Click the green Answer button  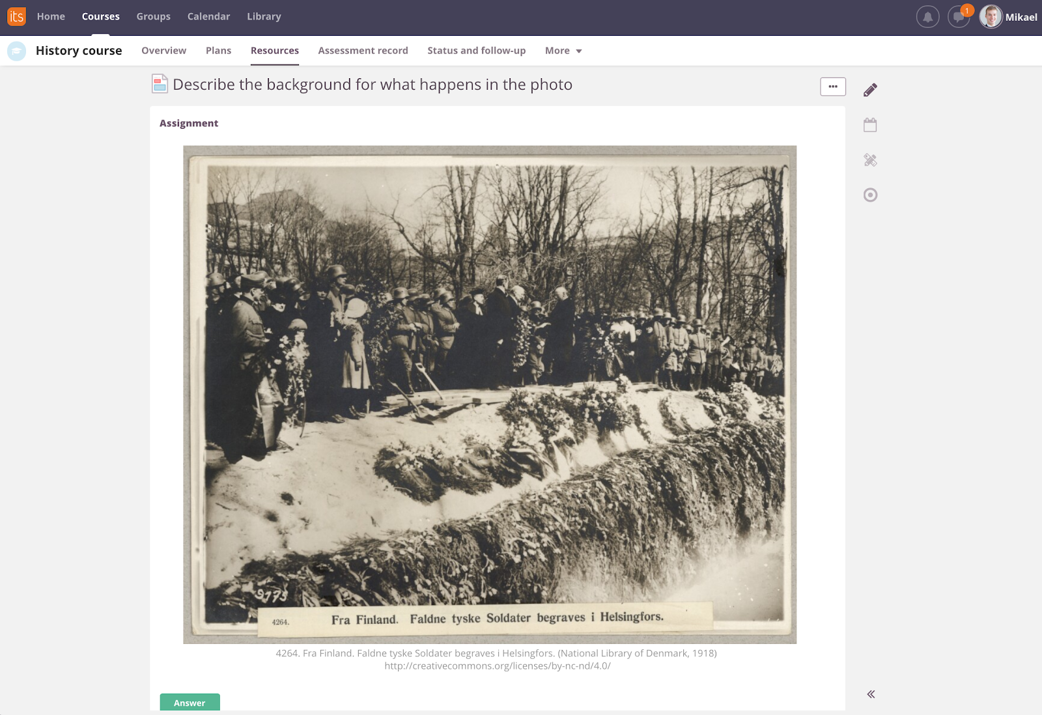coord(190,702)
